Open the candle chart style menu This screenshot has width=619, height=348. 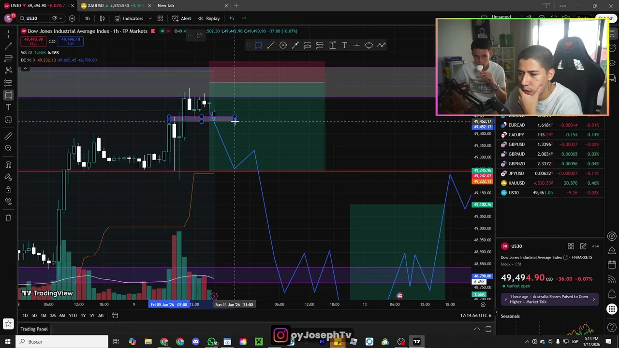tap(102, 18)
